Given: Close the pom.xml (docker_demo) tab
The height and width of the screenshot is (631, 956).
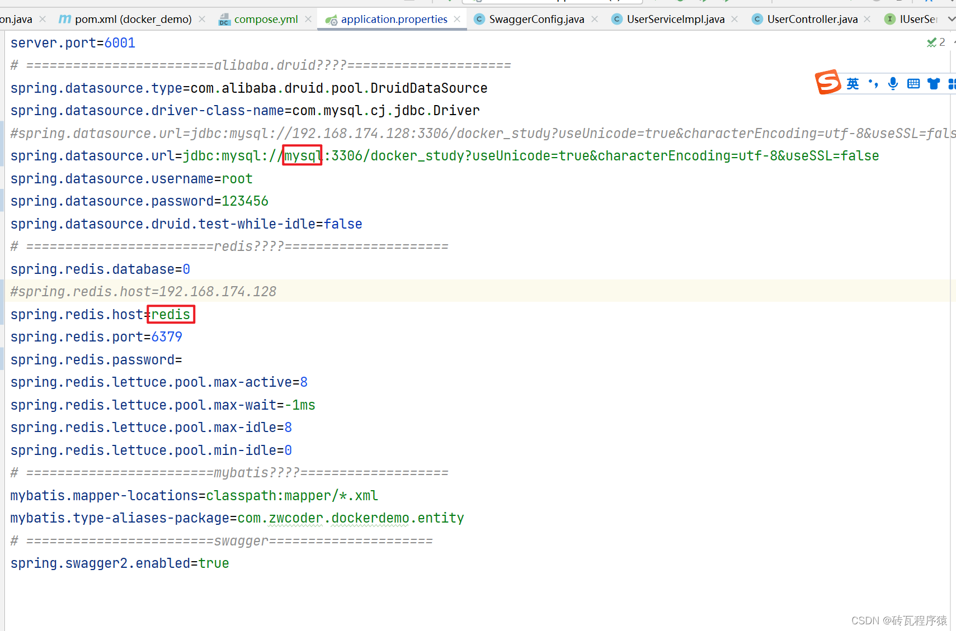Looking at the screenshot, I should [202, 19].
